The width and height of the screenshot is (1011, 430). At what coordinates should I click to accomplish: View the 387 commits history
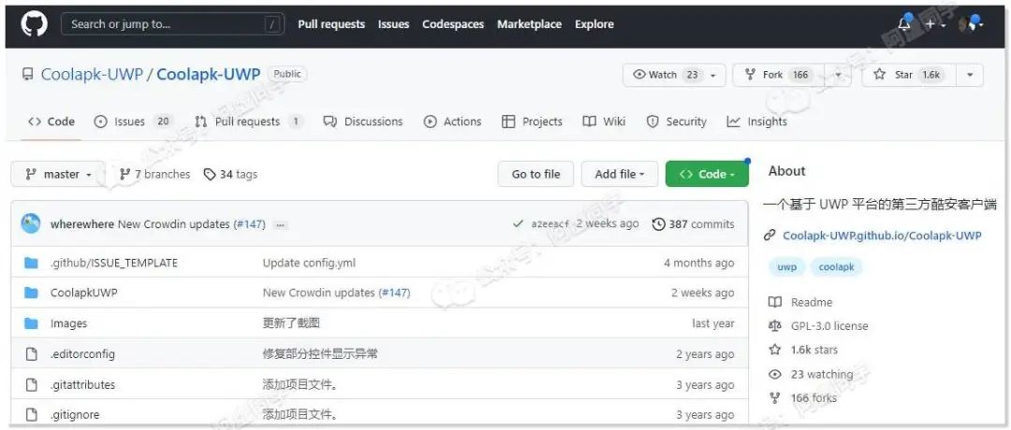pyautogui.click(x=693, y=224)
